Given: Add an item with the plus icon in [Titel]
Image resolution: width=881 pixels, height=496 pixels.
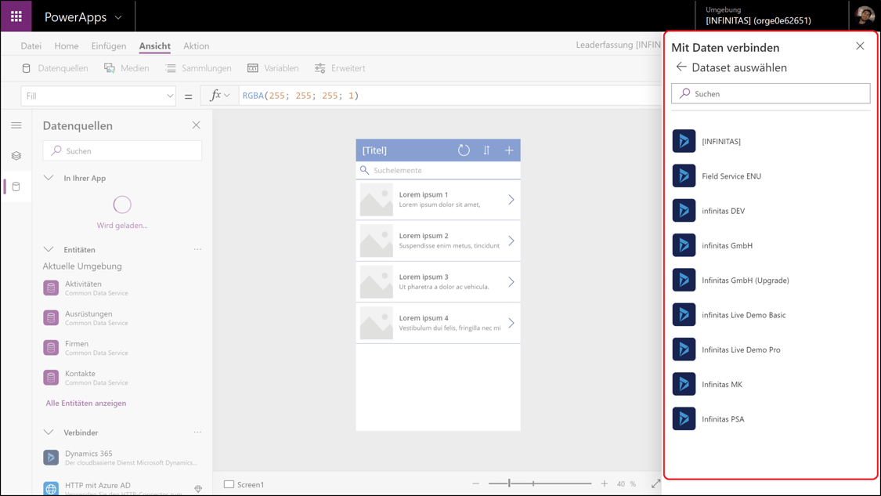Looking at the screenshot, I should pos(508,149).
